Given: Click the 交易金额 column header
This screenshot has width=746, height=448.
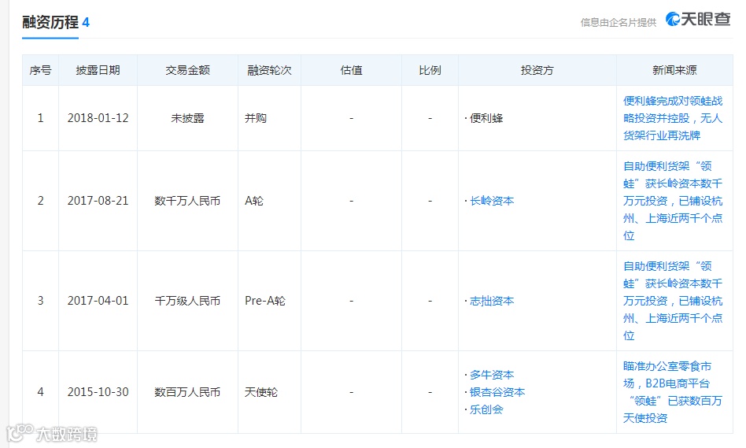Looking at the screenshot, I should point(187,70).
